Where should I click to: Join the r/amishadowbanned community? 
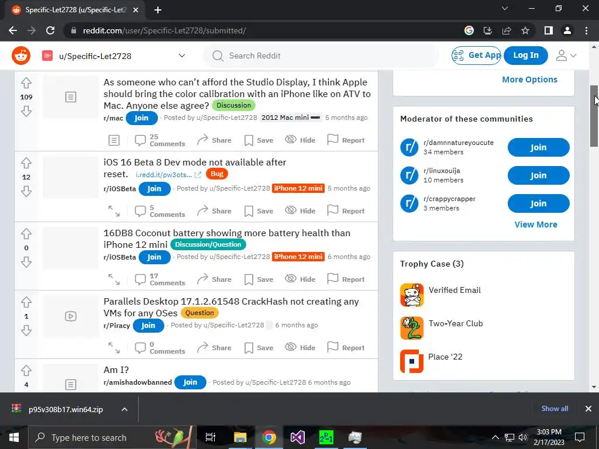coord(190,382)
